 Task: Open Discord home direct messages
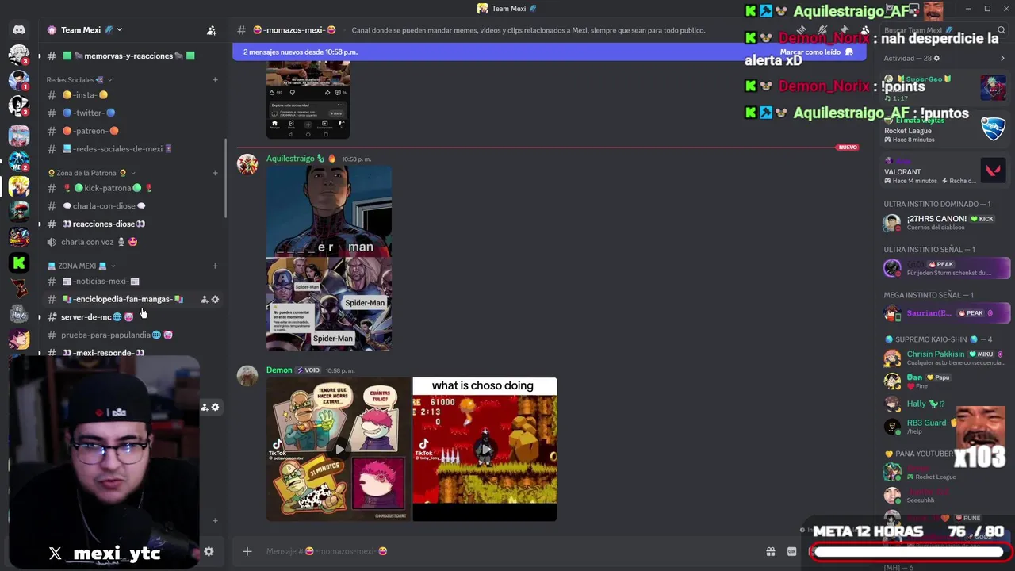pos(19,30)
